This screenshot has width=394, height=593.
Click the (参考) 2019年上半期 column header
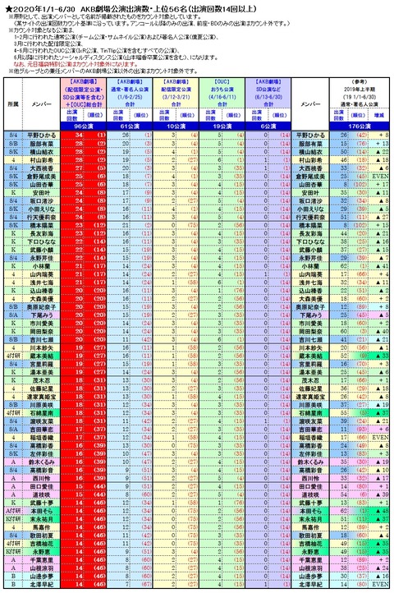tap(360, 93)
